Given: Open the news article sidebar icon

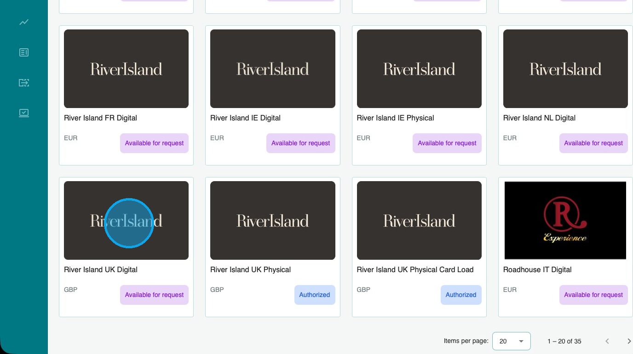Looking at the screenshot, I should click(x=24, y=52).
